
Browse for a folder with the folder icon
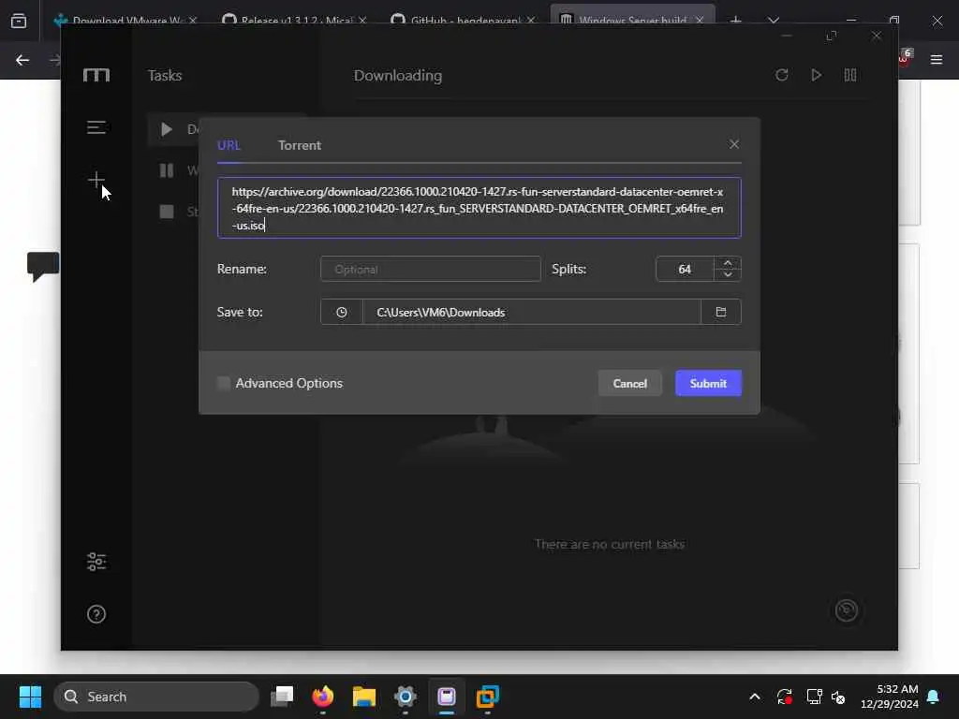pos(721,312)
